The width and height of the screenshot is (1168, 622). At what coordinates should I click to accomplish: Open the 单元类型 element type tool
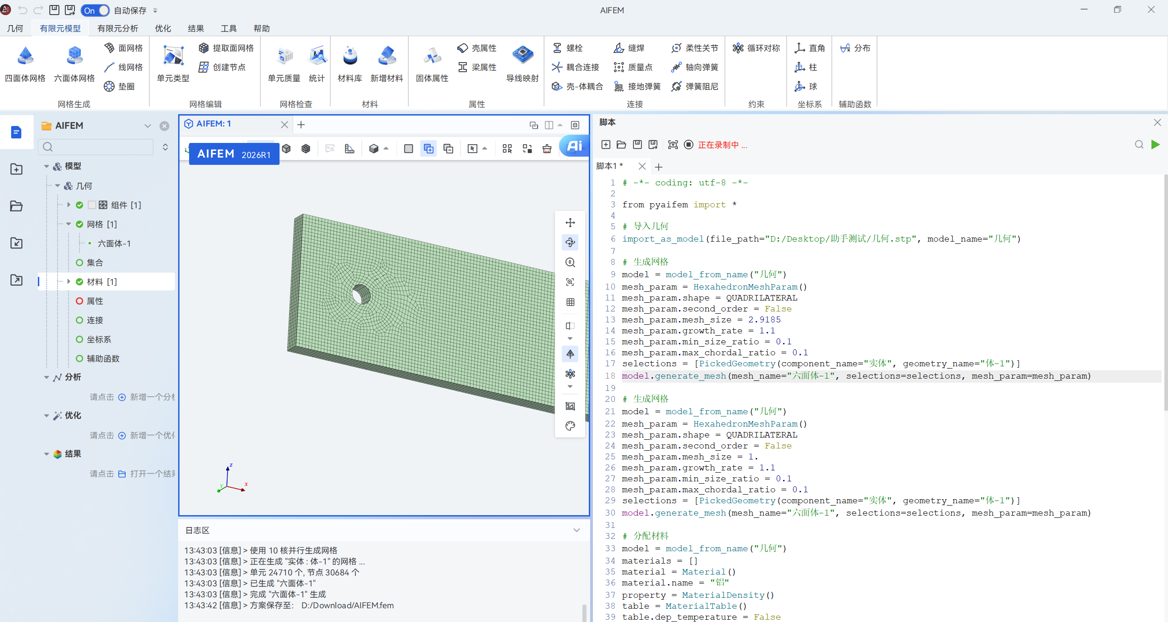point(173,64)
